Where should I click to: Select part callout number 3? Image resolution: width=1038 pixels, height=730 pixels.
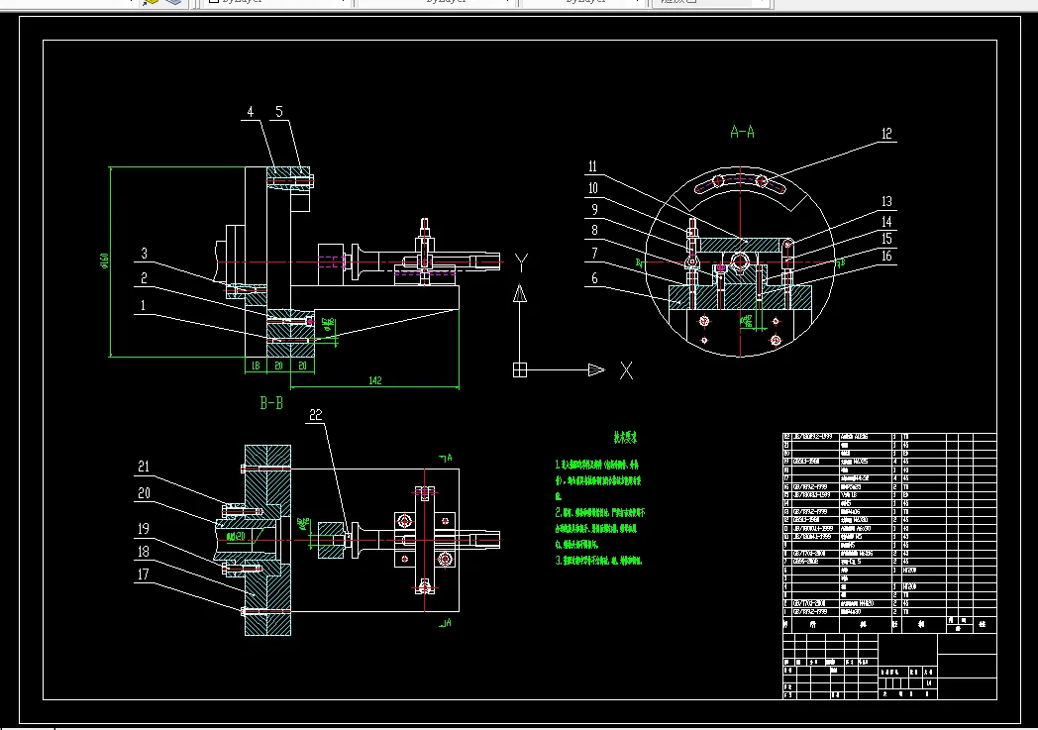[145, 254]
